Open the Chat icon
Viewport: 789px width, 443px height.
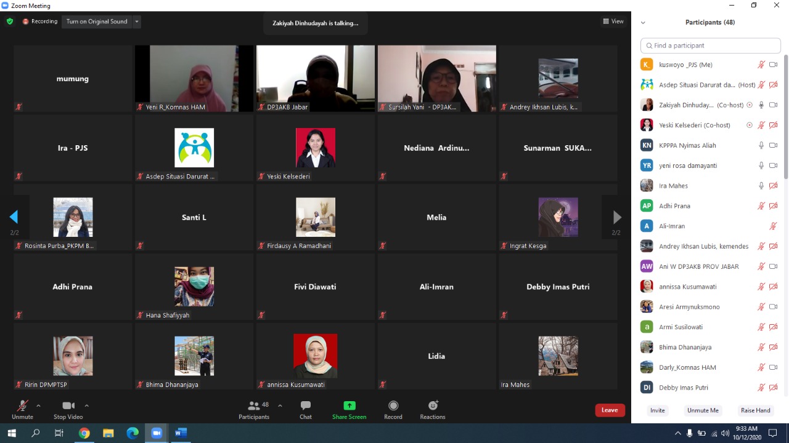[x=306, y=405]
